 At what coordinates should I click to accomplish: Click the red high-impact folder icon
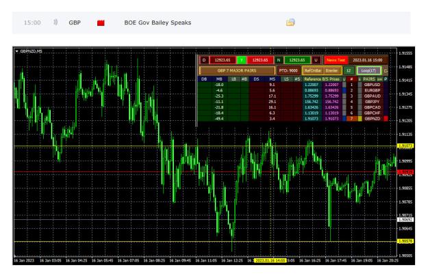click(x=101, y=23)
